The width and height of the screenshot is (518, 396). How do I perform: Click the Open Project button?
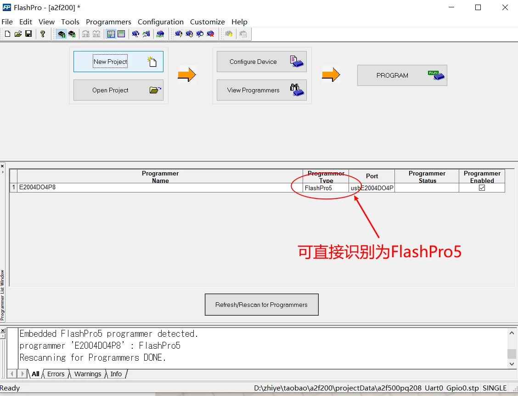(x=118, y=90)
